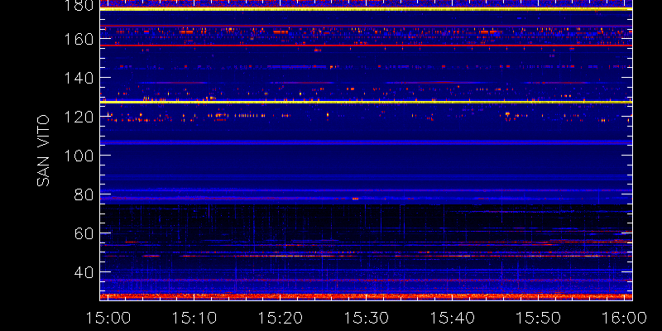Click the 40 frequency axis label

pos(84,272)
